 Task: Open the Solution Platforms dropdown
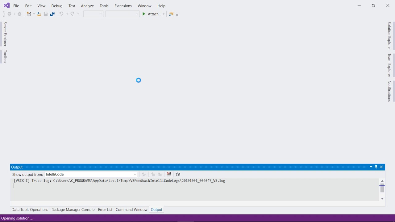123,14
